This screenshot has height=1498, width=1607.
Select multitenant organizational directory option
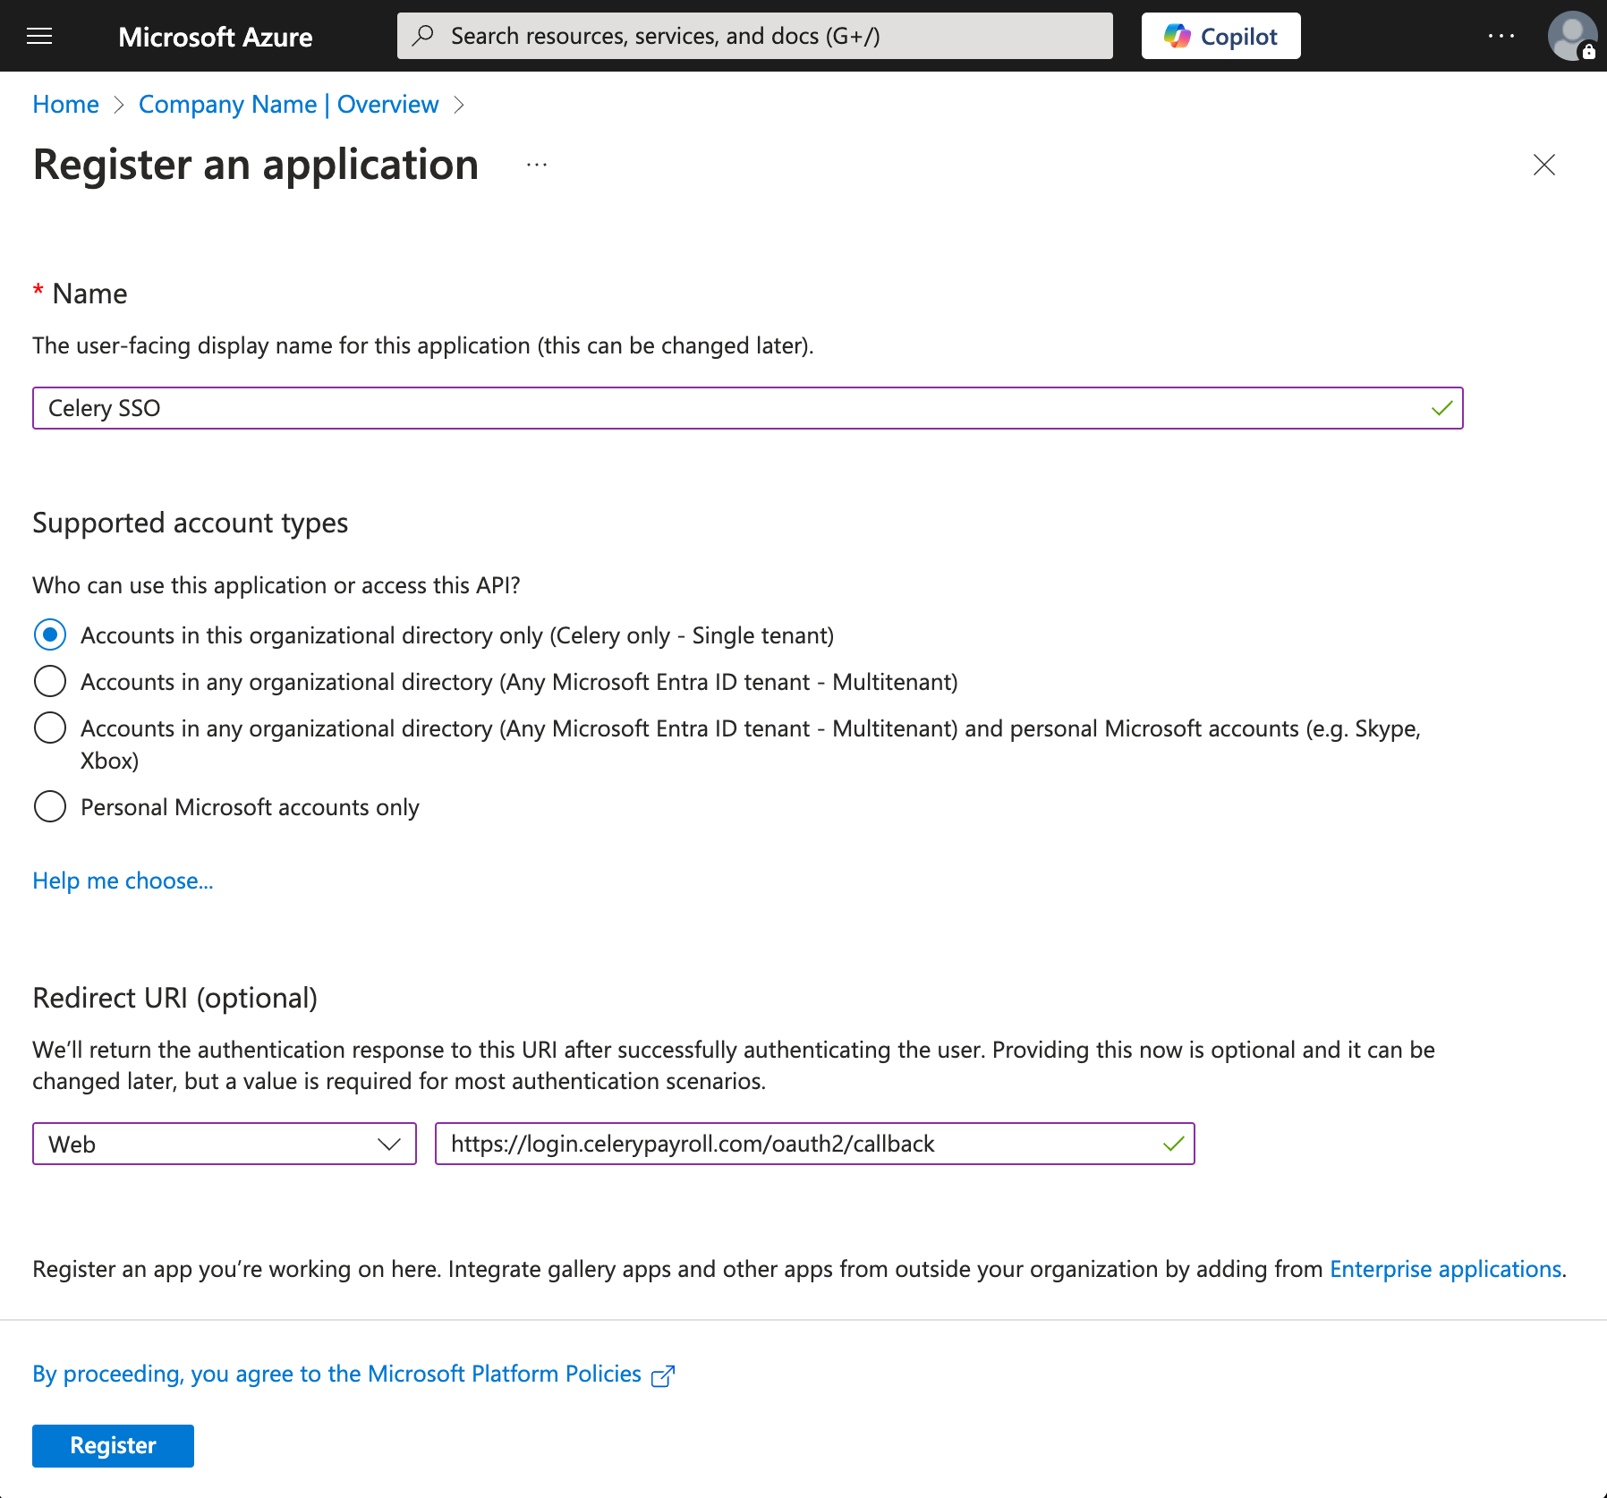(50, 682)
